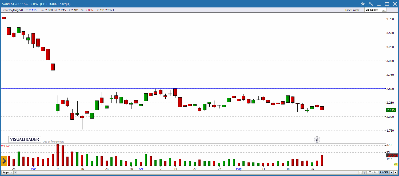
Task: Click the 37.5 volume axis label
Action: [x=389, y=145]
